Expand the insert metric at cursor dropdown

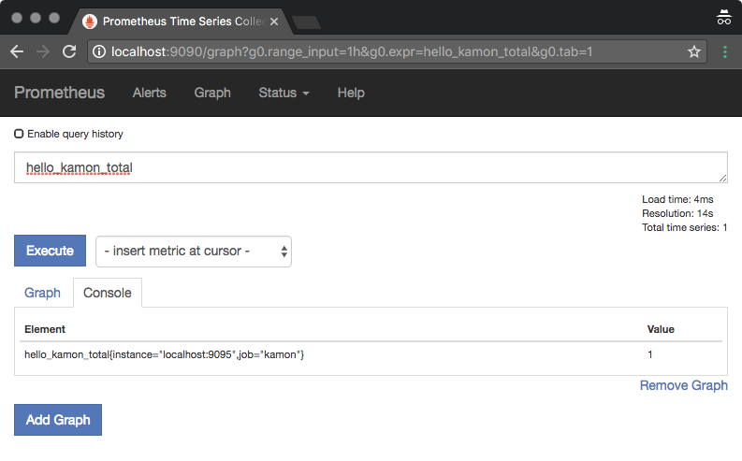pos(194,252)
